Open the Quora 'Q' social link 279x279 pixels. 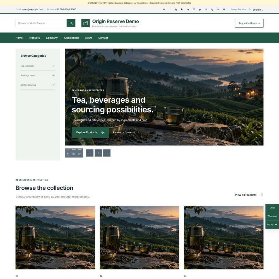pyautogui.click(x=224, y=9)
